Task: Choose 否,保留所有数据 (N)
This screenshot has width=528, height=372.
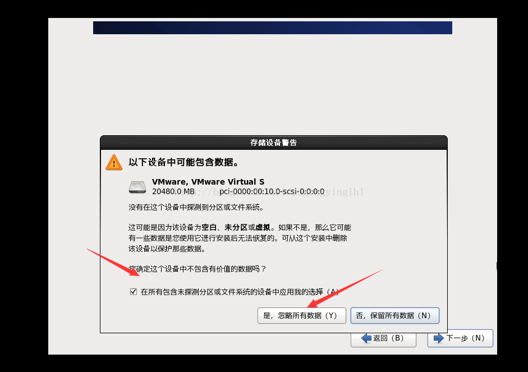Action: point(394,315)
